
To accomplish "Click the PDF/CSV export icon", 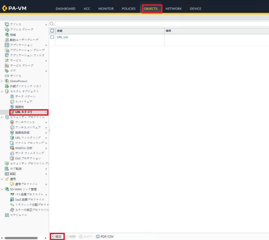I will click(x=98, y=237).
